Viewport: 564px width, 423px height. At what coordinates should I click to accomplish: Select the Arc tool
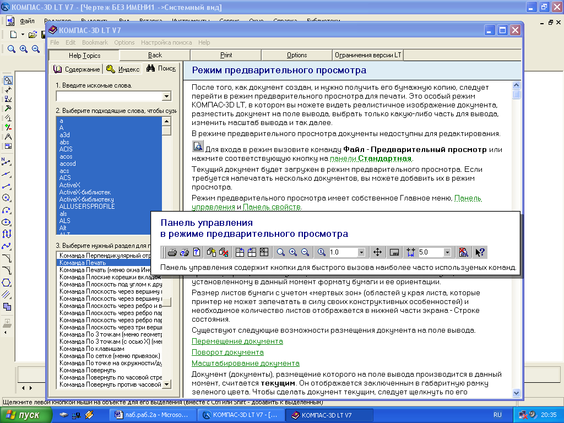pyautogui.click(x=7, y=210)
